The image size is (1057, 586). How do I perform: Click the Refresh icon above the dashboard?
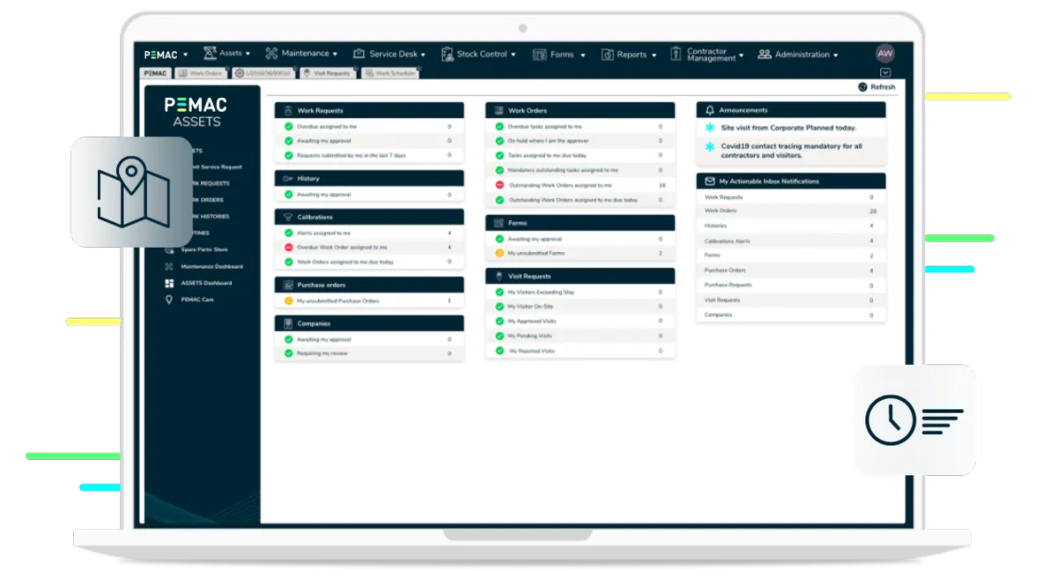click(x=862, y=87)
